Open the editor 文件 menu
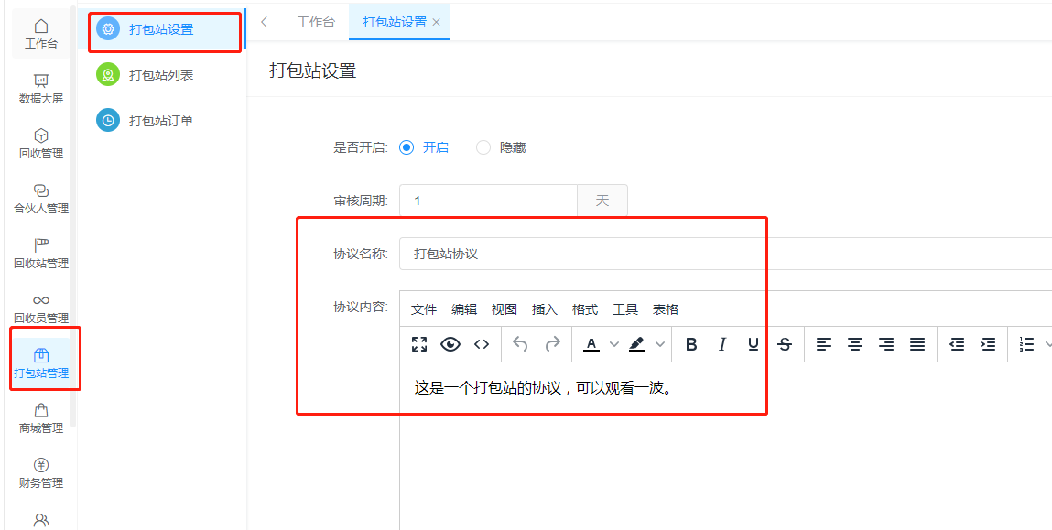The height and width of the screenshot is (530, 1052). pyautogui.click(x=424, y=309)
